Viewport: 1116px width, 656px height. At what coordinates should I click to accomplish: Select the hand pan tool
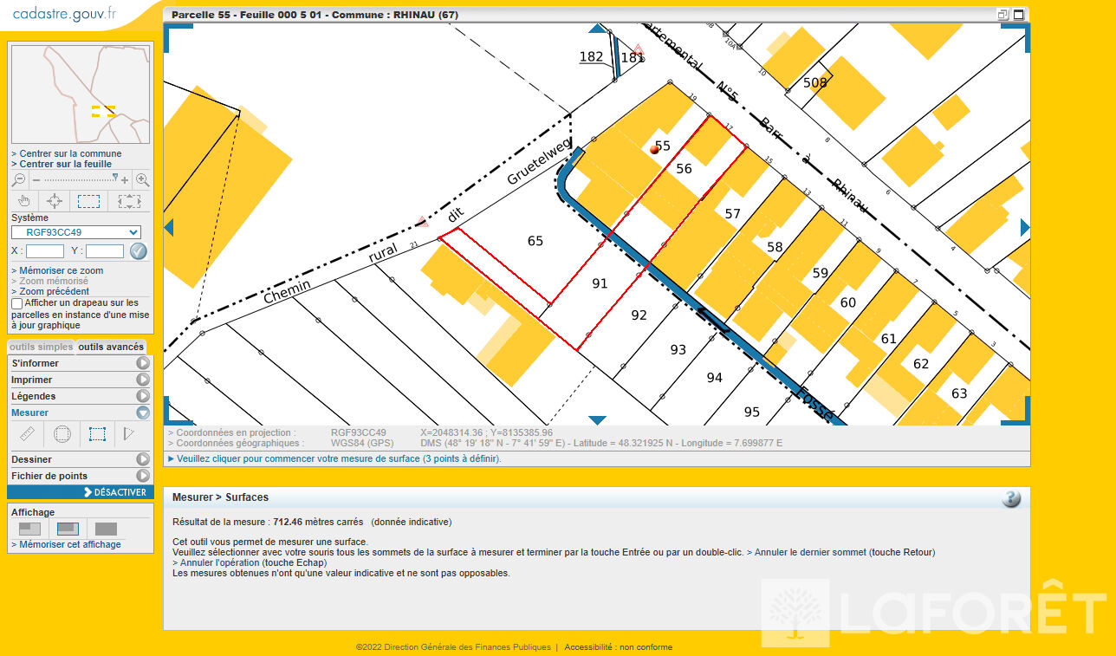tap(24, 201)
